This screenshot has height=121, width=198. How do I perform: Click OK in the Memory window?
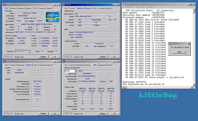point(55,113)
